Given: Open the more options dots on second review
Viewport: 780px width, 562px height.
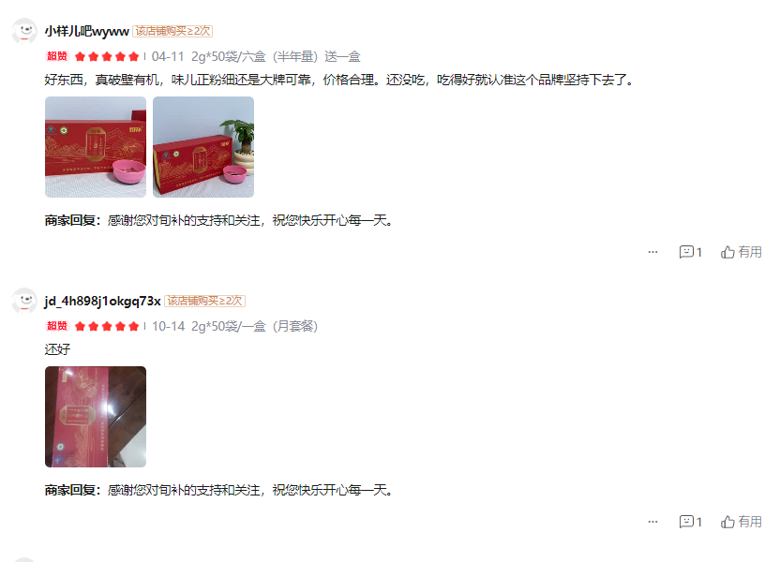Looking at the screenshot, I should coord(652,522).
